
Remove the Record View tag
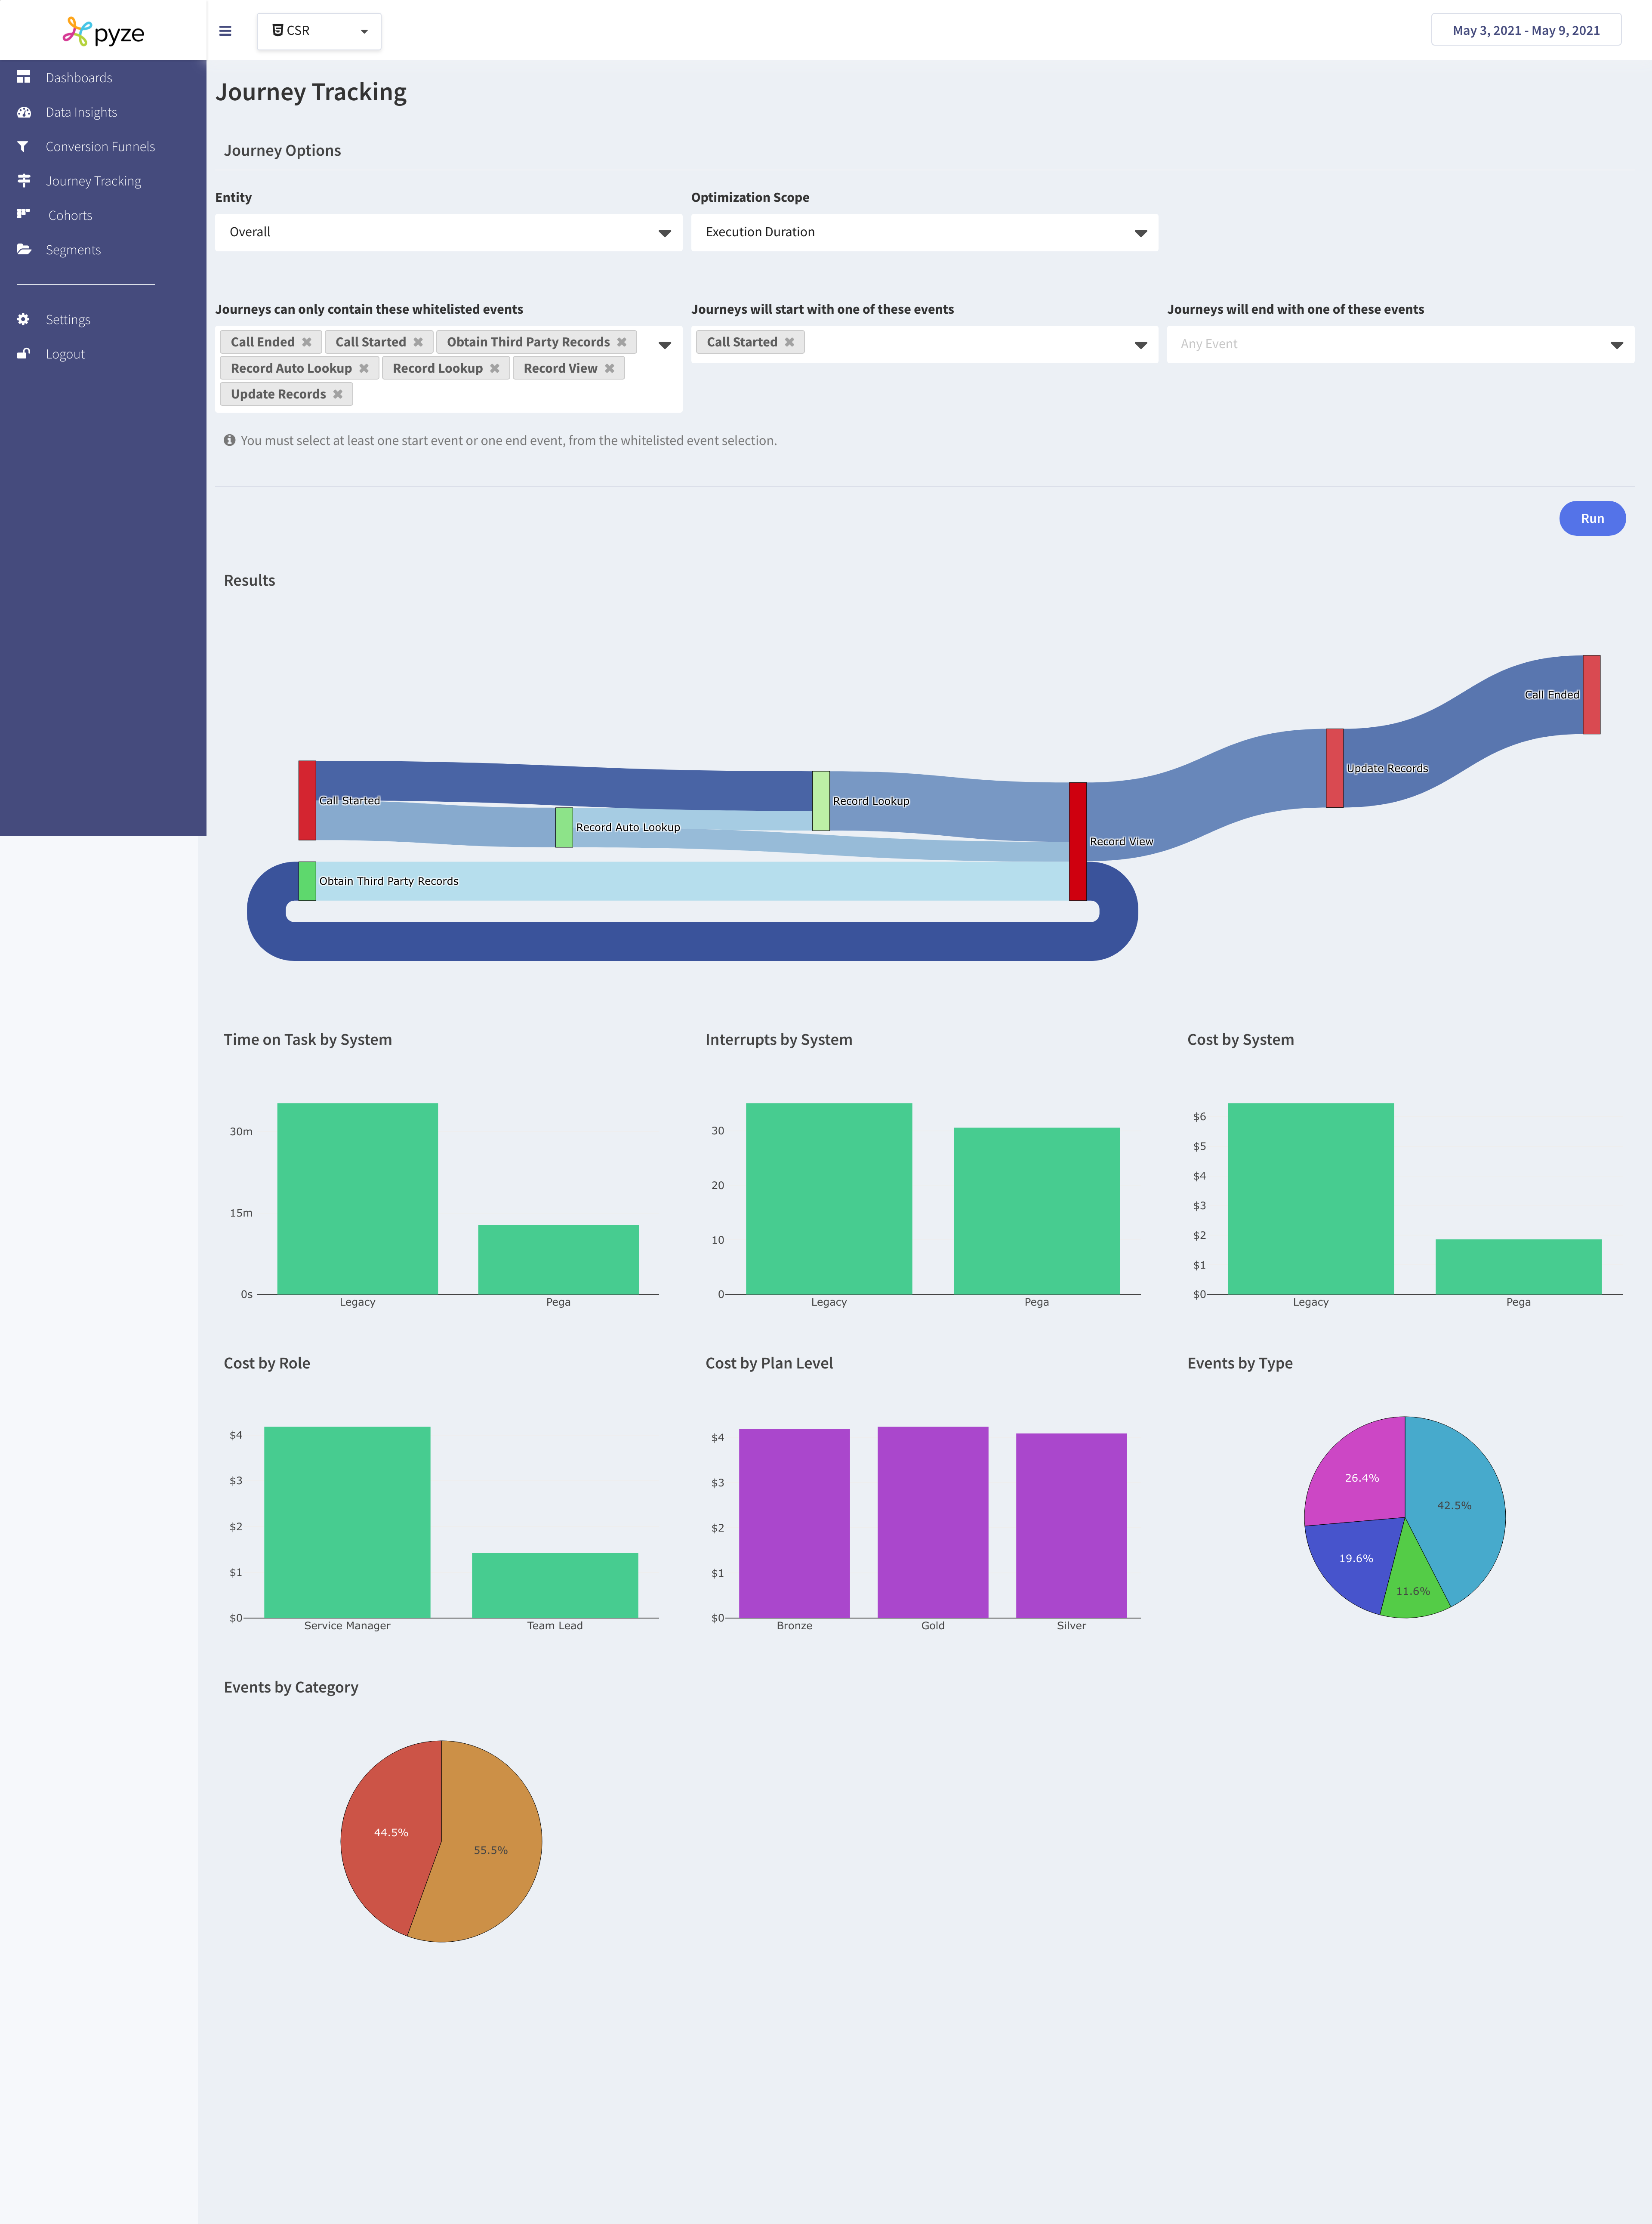[x=610, y=368]
